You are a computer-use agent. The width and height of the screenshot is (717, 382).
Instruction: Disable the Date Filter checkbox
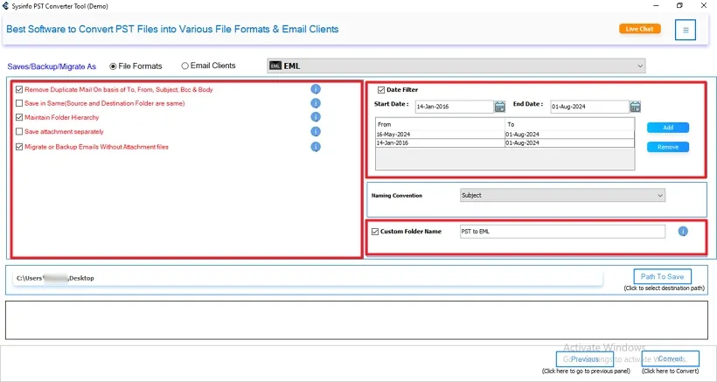(x=380, y=89)
